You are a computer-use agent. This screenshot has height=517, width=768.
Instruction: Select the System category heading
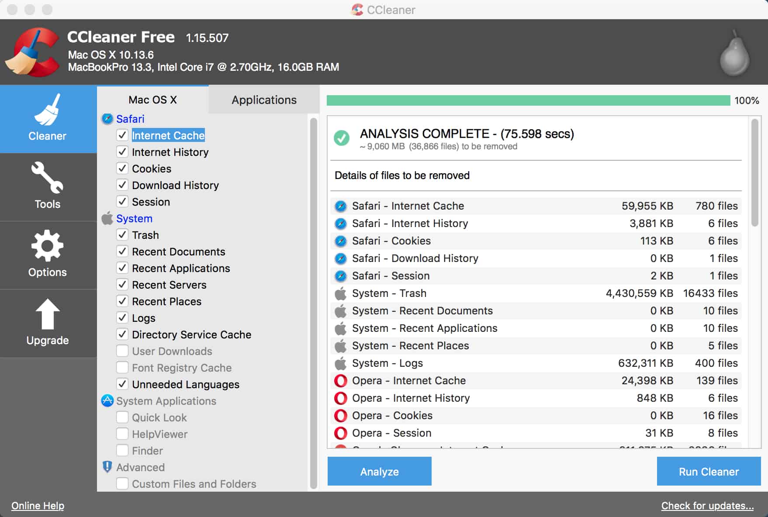[134, 218]
